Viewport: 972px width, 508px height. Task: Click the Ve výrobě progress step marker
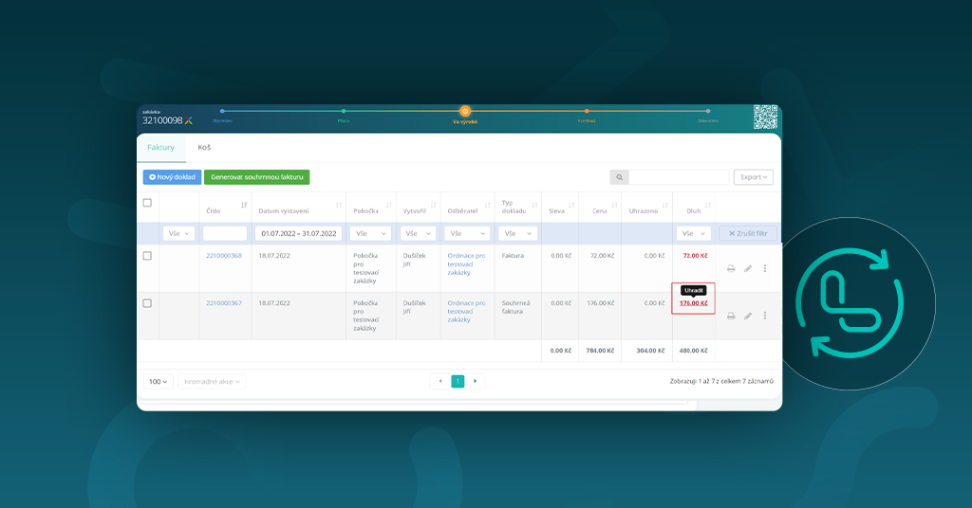click(x=465, y=112)
